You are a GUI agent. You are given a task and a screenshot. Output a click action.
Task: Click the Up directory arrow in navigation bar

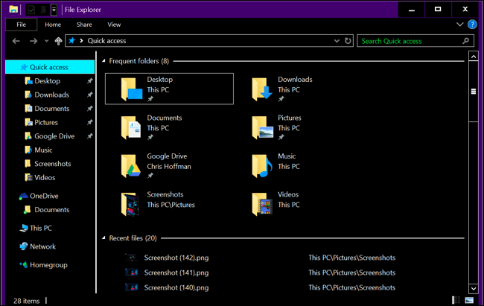point(58,41)
